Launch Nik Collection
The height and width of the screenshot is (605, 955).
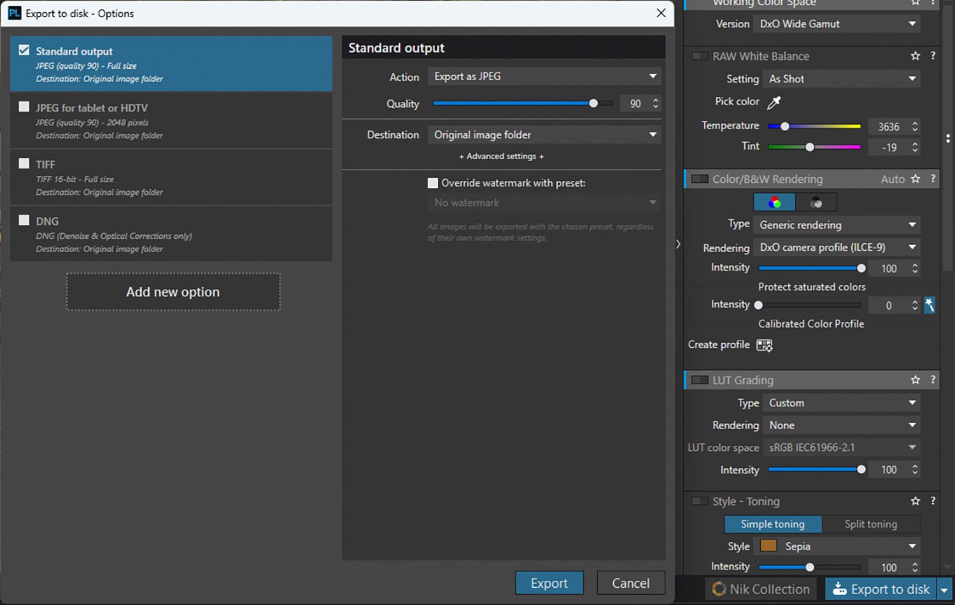point(761,589)
